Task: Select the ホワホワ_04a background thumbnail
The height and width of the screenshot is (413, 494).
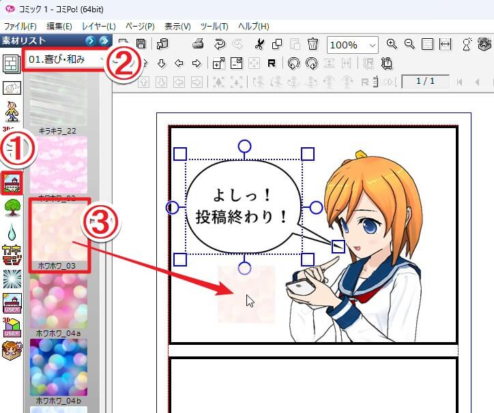Action: (59, 301)
